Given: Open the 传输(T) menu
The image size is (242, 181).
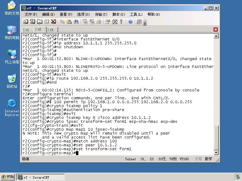Looking at the screenshot, I should (101, 14).
